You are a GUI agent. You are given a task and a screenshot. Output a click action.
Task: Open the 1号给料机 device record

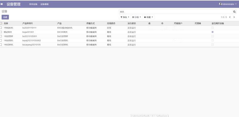(x=9, y=28)
